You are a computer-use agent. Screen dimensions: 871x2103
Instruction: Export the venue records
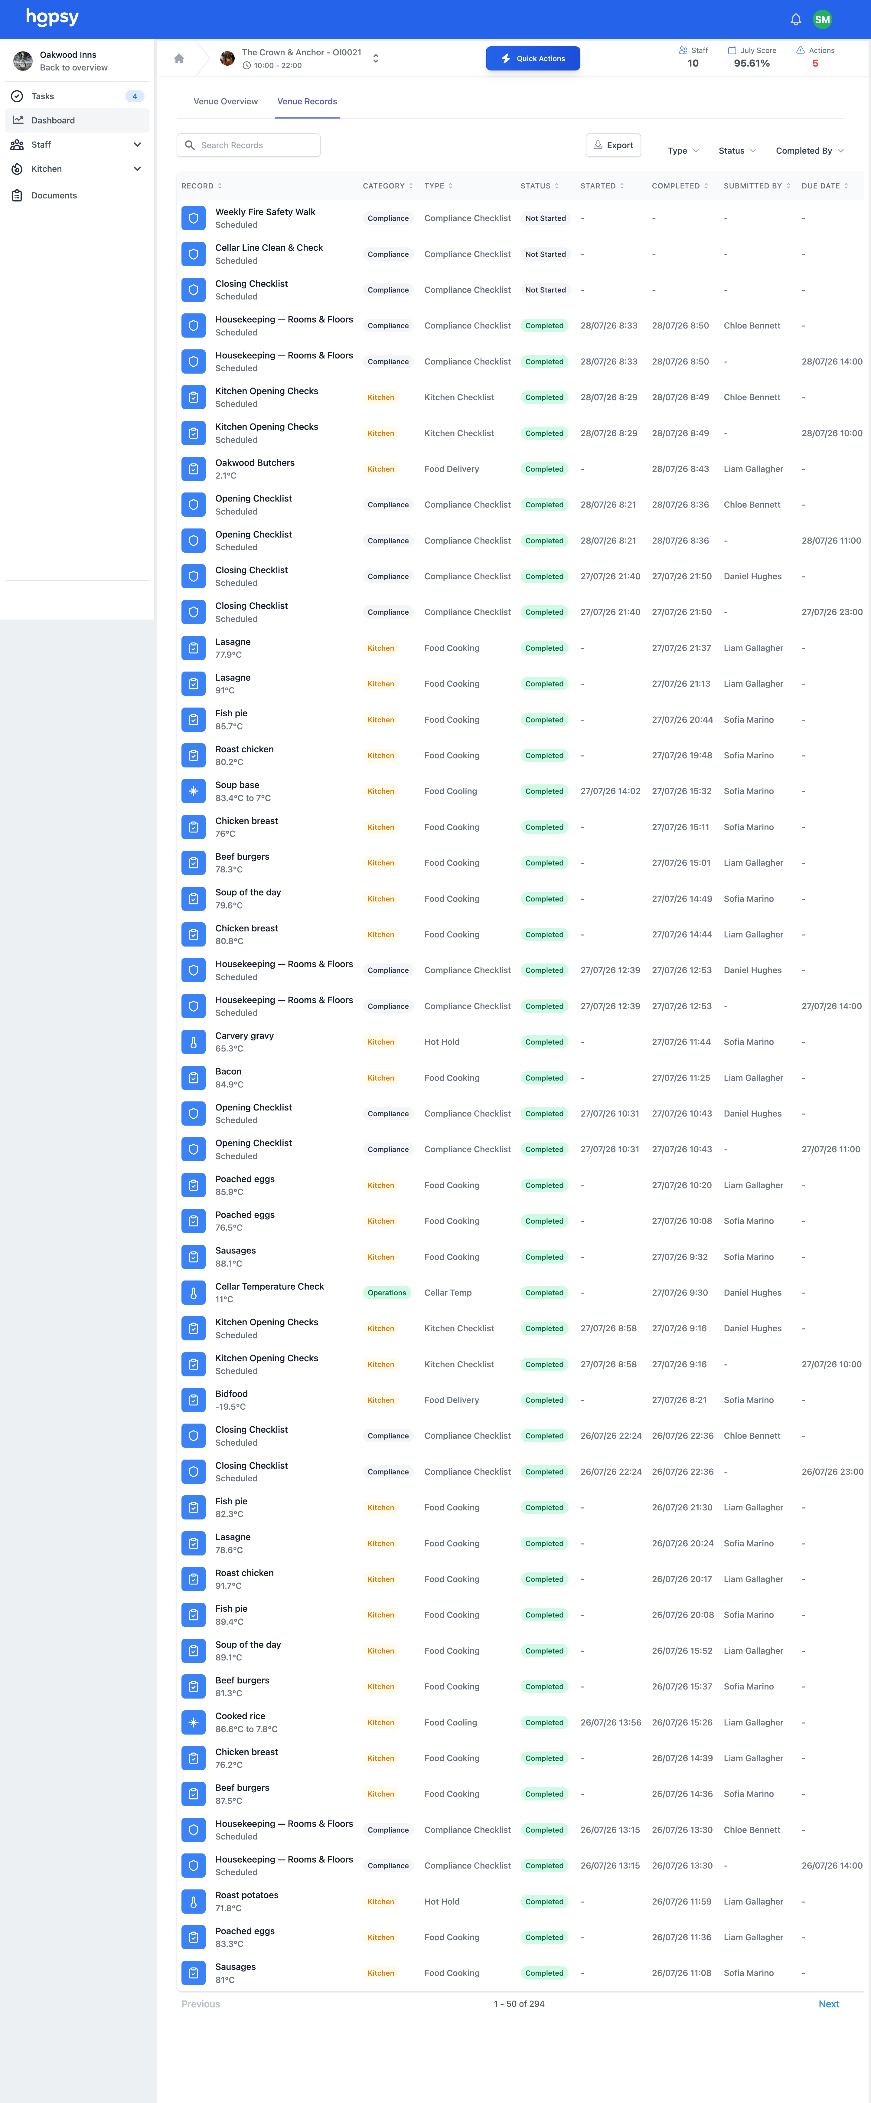click(613, 145)
